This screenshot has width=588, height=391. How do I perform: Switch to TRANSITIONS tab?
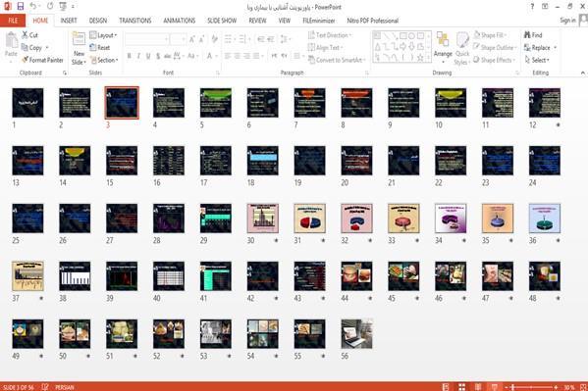click(x=135, y=21)
